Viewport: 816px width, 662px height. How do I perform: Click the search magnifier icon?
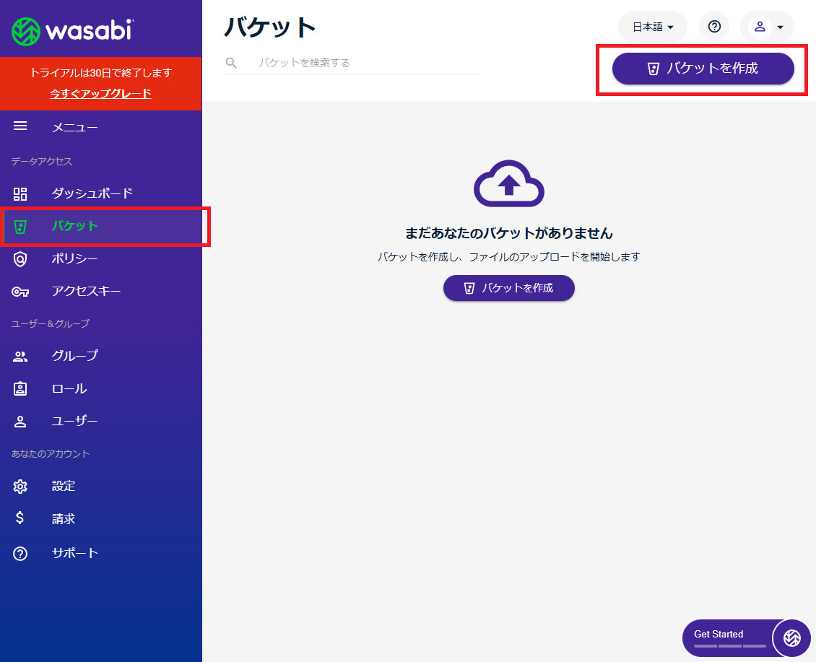[x=231, y=63]
